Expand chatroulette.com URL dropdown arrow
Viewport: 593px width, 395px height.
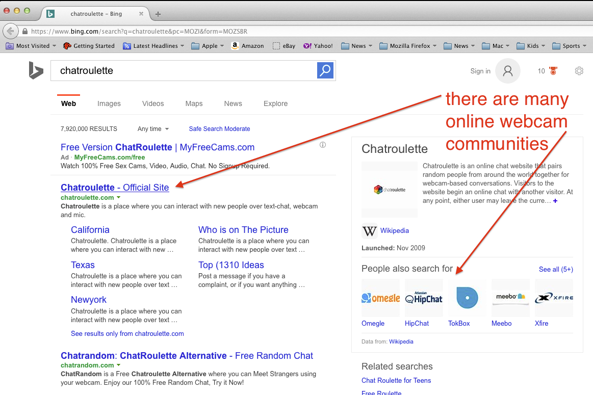coord(119,197)
